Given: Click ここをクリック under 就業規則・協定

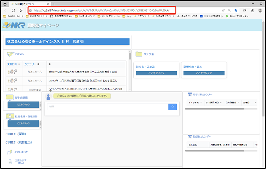Looking at the screenshot, I should (x=204, y=73).
